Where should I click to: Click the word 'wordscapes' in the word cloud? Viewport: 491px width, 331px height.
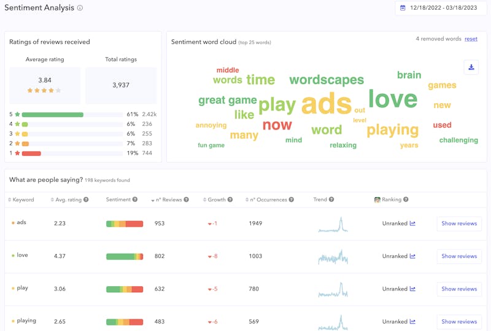(327, 80)
